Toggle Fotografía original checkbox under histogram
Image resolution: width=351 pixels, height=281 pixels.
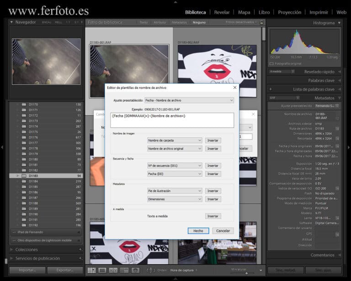[x=272, y=64]
